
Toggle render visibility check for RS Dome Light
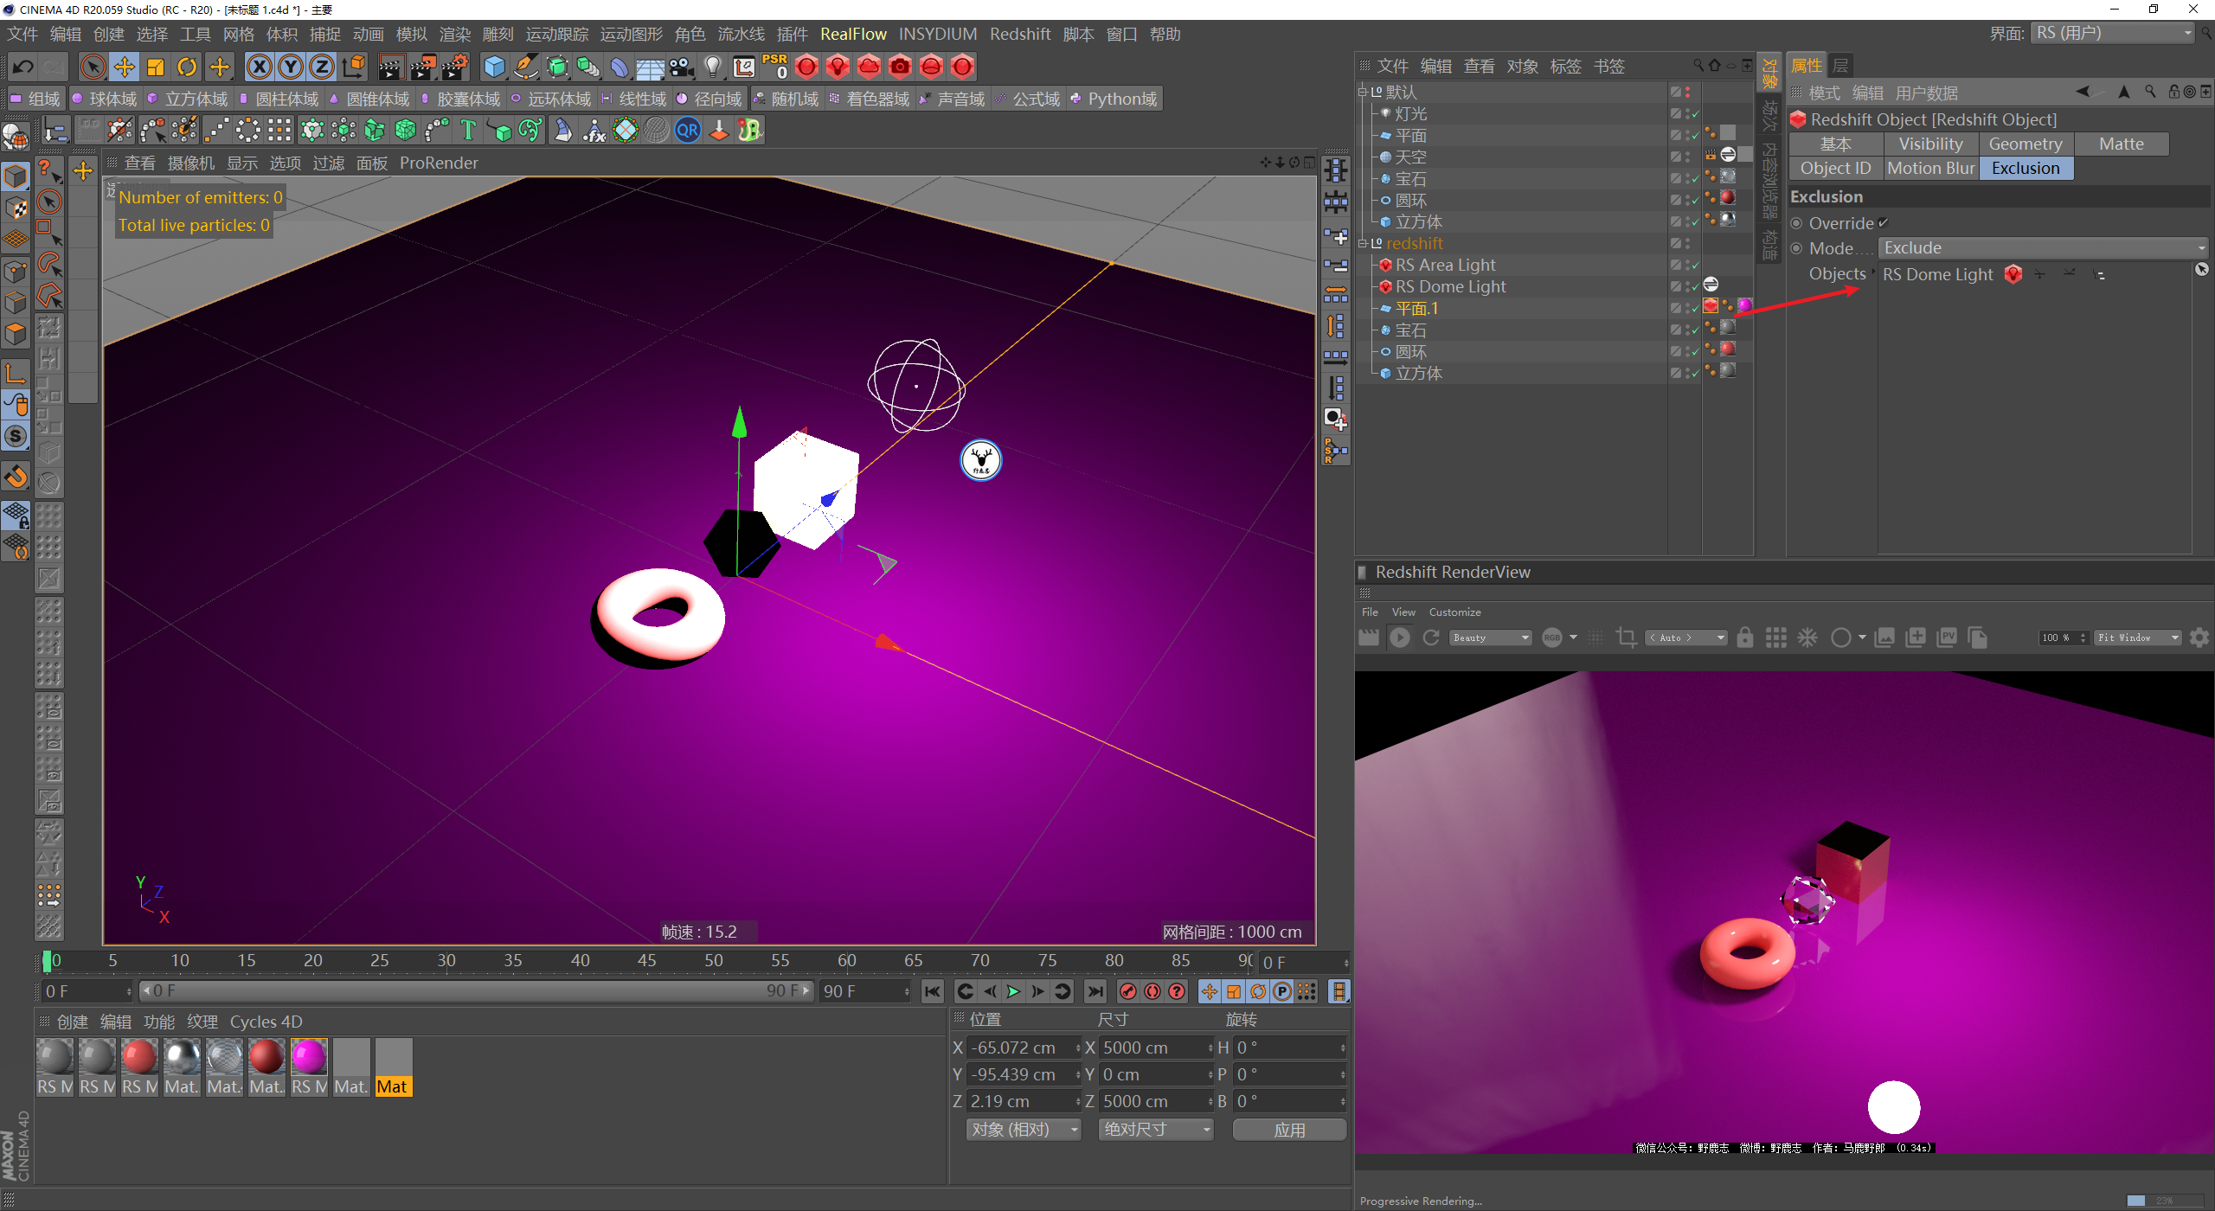tap(1695, 287)
